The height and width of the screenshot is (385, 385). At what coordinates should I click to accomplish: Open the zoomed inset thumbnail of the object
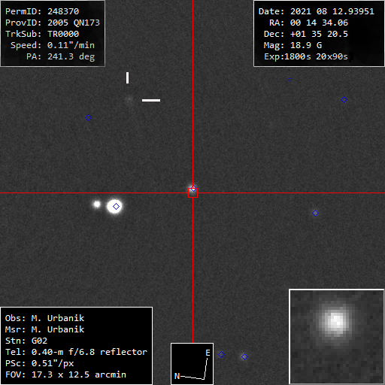(337, 337)
